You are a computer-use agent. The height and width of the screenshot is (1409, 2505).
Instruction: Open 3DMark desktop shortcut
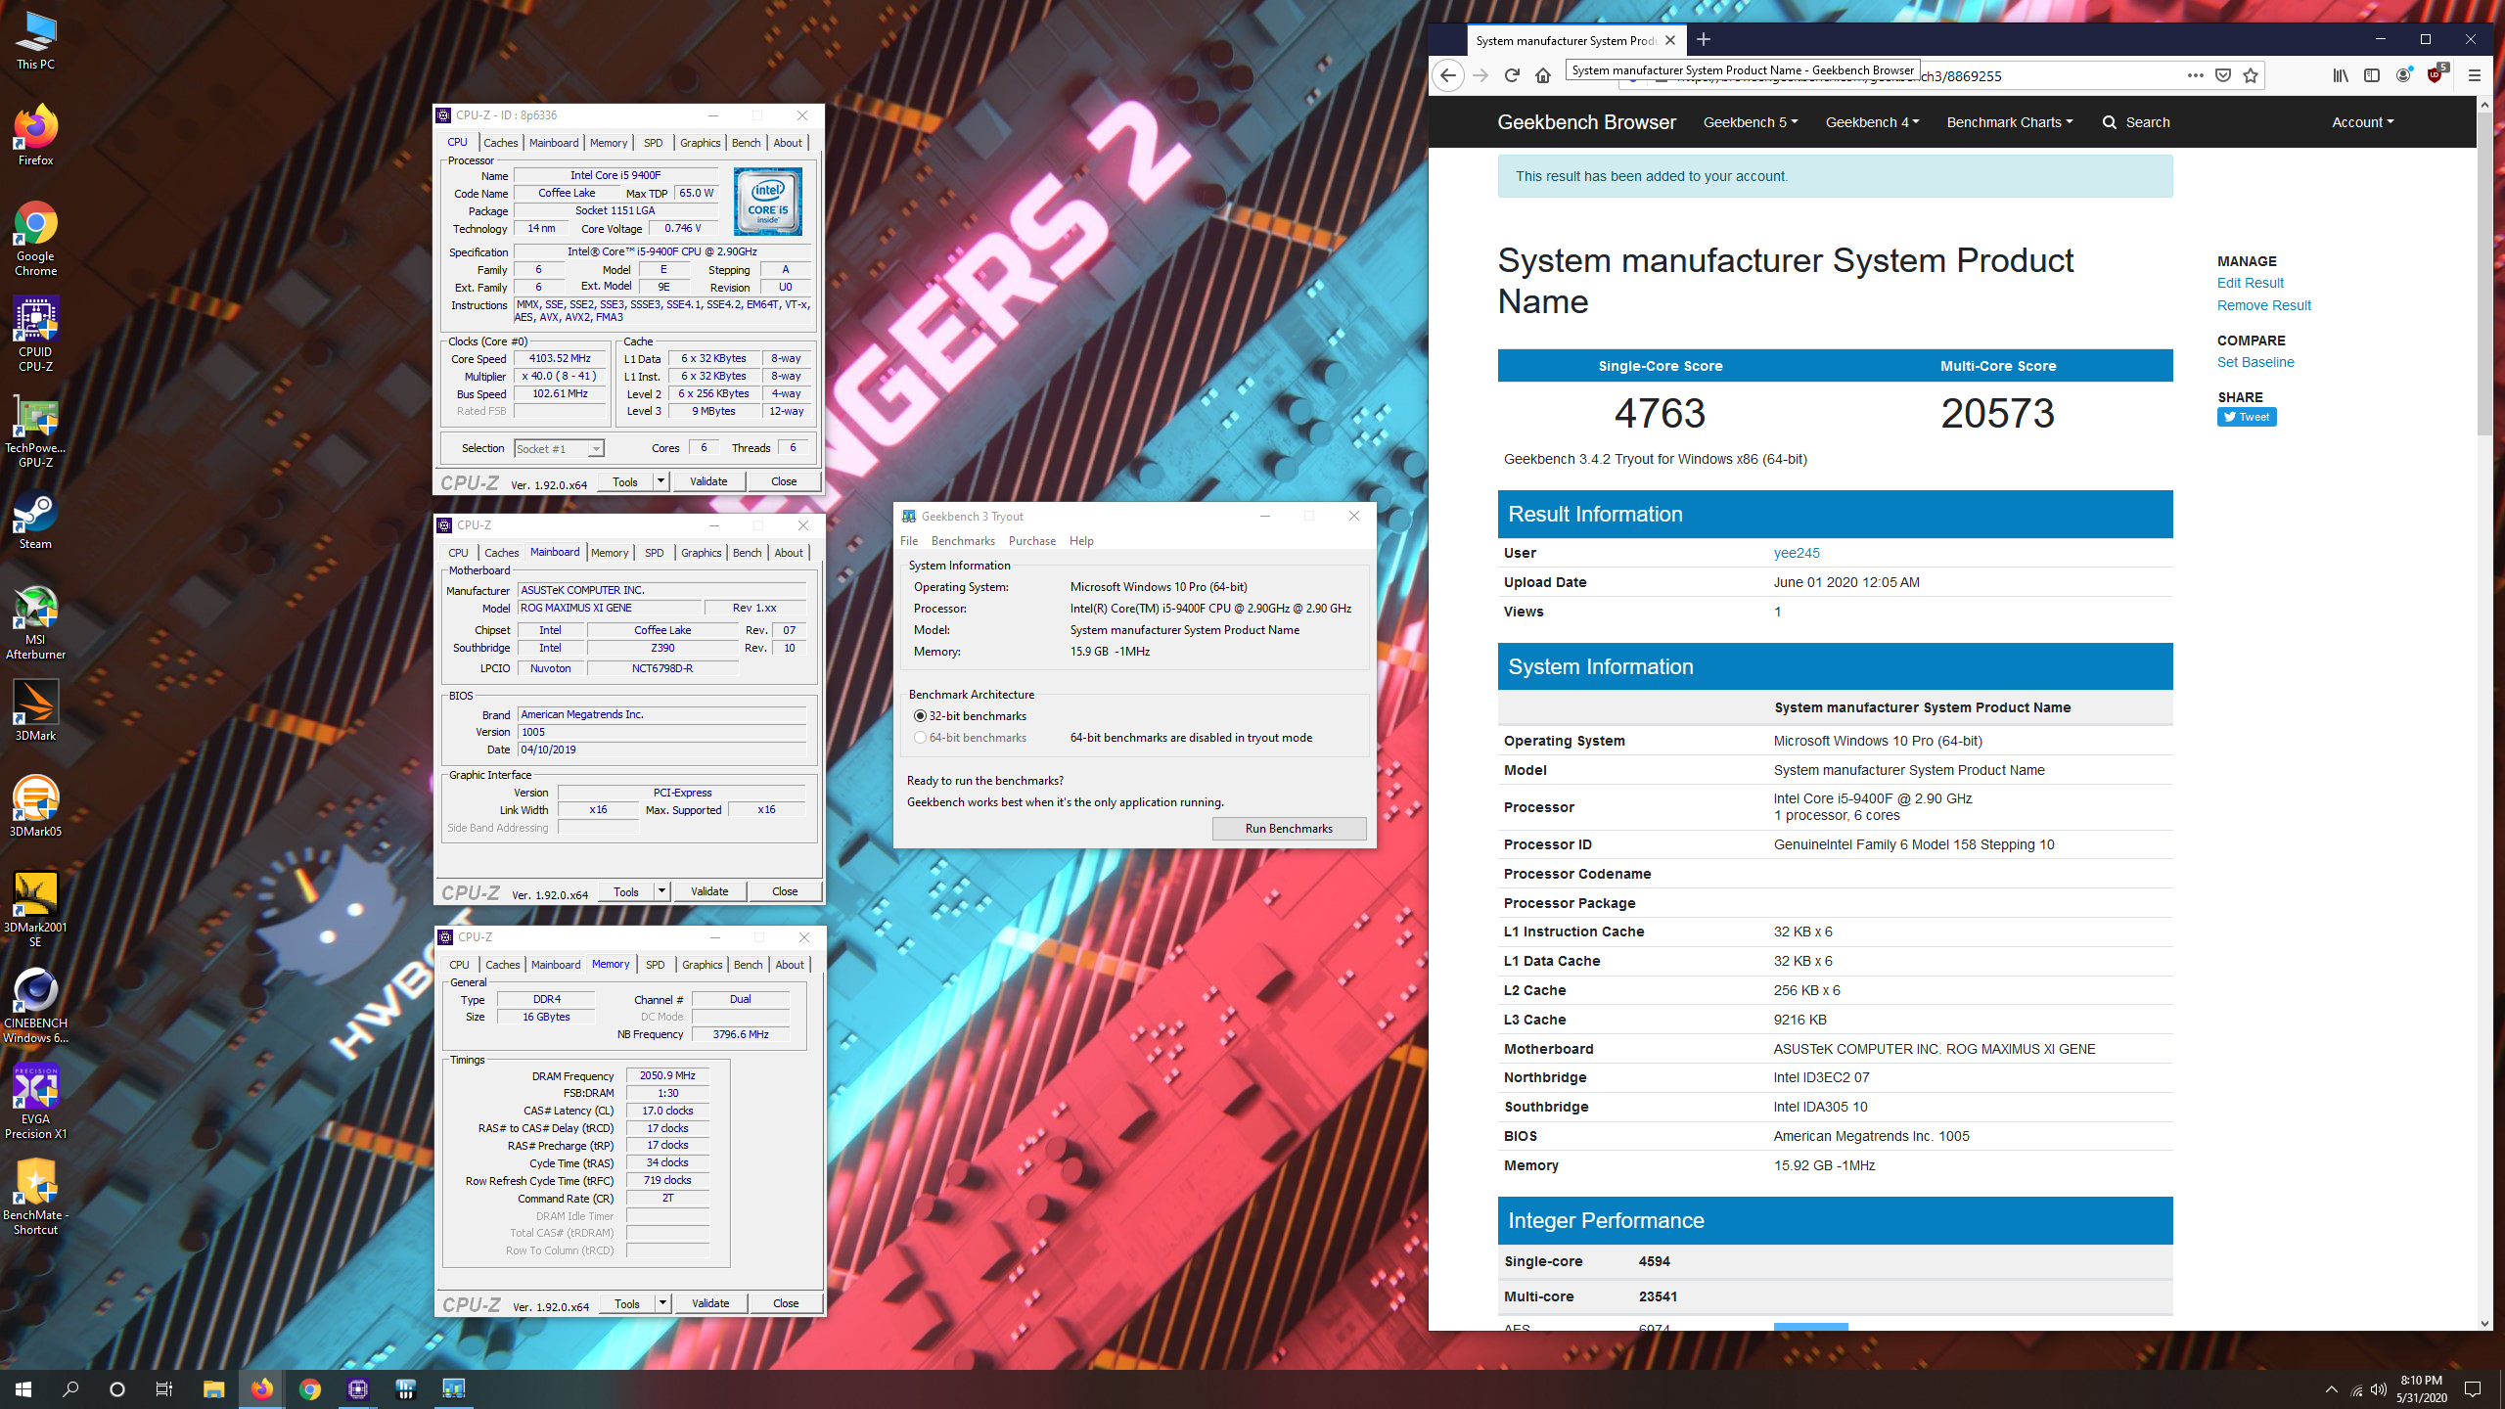tap(35, 710)
